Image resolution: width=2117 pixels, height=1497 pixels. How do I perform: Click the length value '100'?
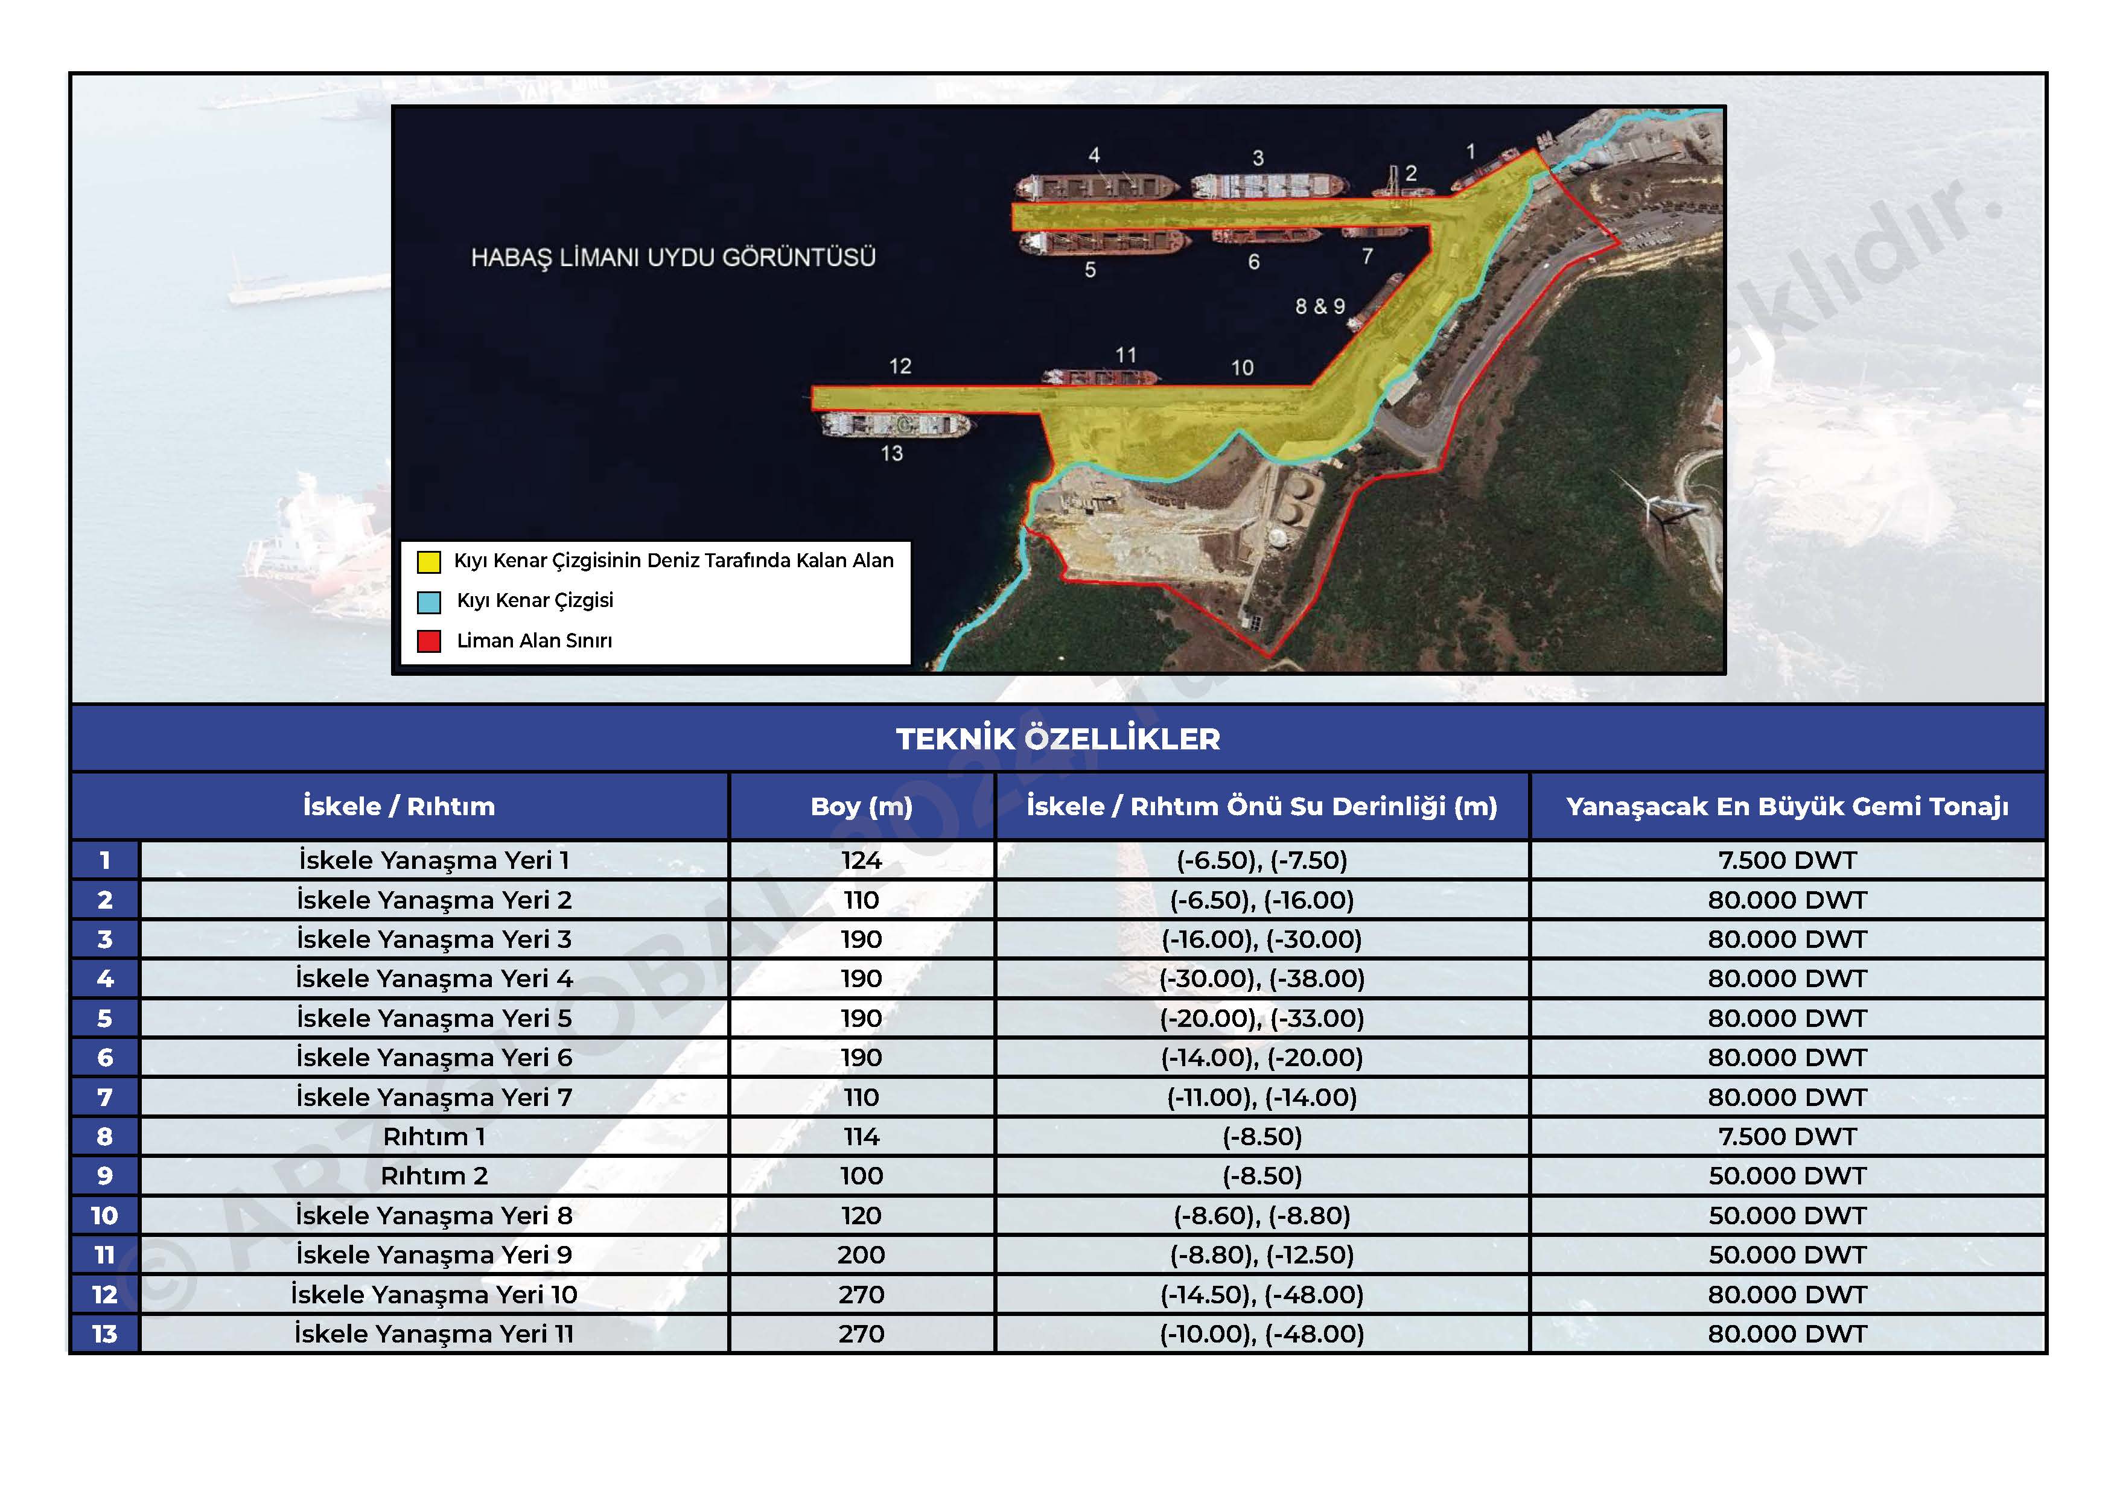pyautogui.click(x=861, y=1176)
